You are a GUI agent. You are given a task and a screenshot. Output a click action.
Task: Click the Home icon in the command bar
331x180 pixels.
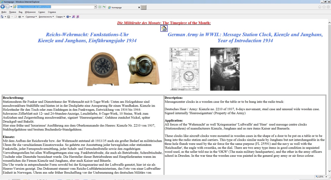pyautogui.click(x=2, y=17)
